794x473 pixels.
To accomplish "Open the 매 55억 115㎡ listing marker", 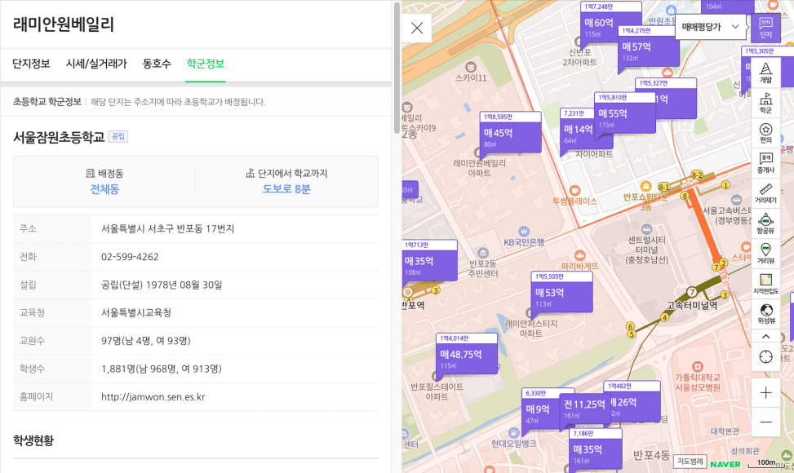I will pos(623,113).
